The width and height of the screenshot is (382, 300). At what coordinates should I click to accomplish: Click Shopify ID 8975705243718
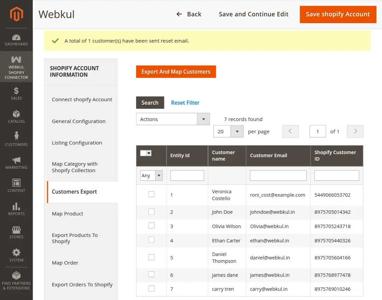[332, 226]
